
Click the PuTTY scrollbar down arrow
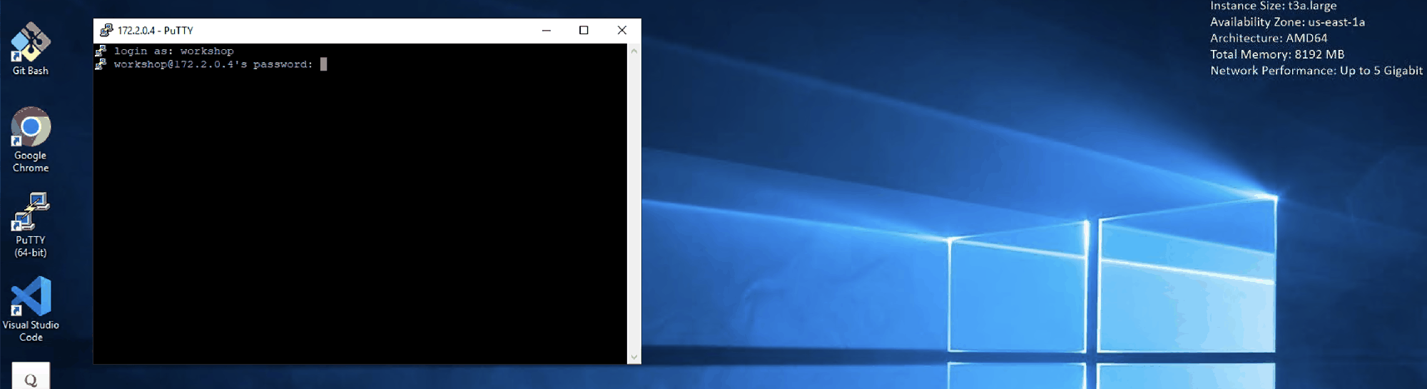(x=634, y=357)
